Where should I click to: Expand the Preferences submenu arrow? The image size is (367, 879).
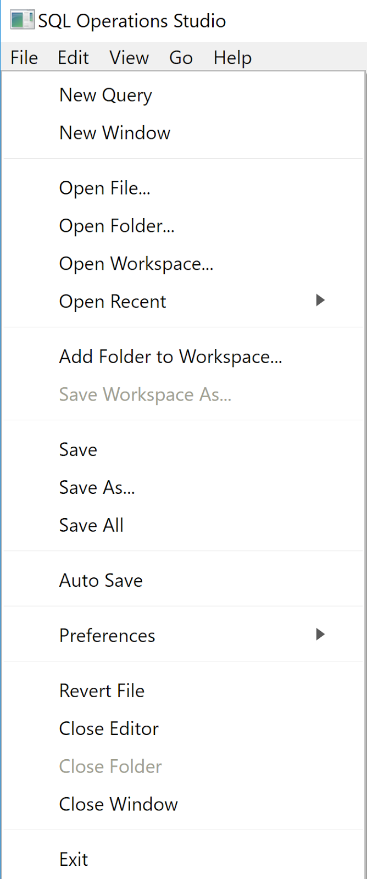320,635
